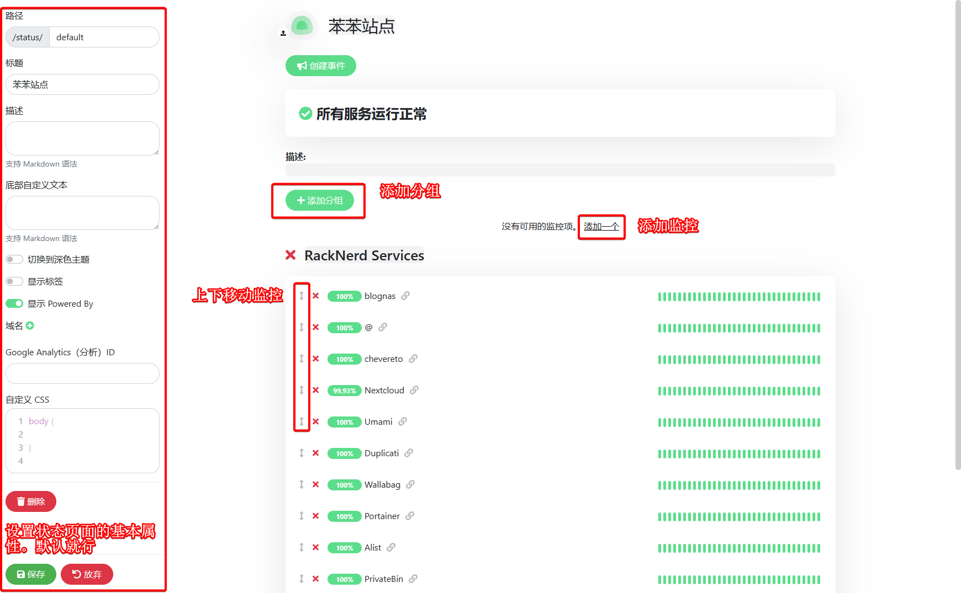
Task: Click the page vertical scrollbar
Action: [958, 235]
